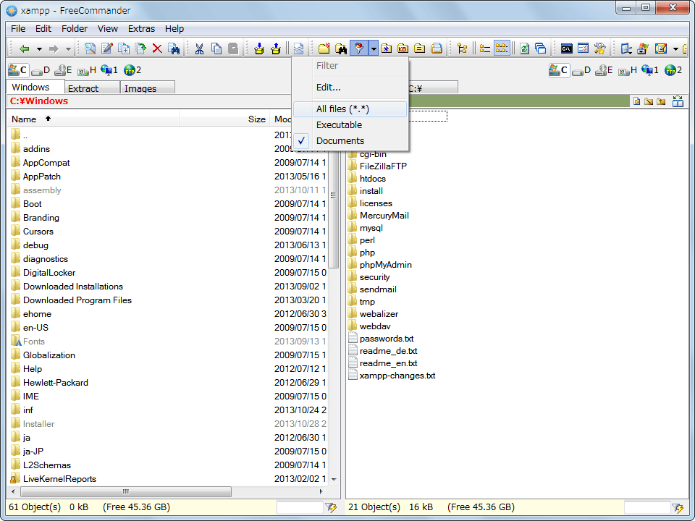Open network drive 1 in the right panel
The image size is (695, 521).
650,70
